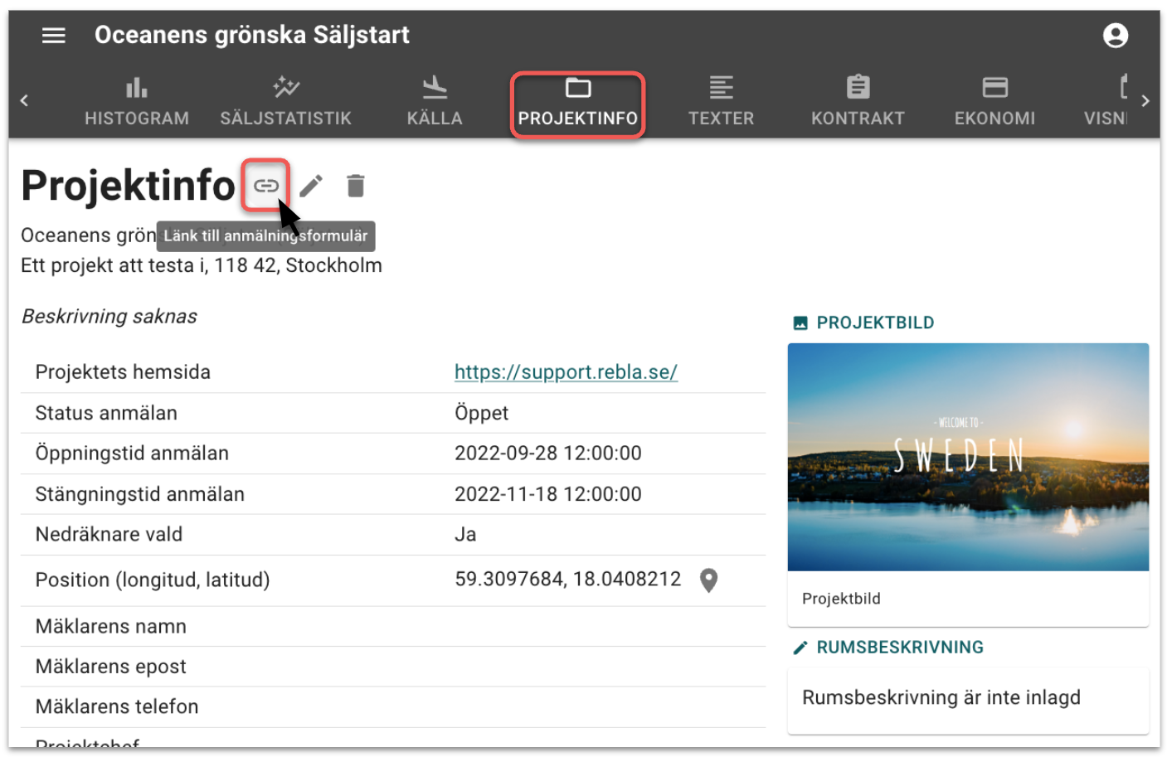
Task: Open the user account profile icon
Action: [1116, 35]
